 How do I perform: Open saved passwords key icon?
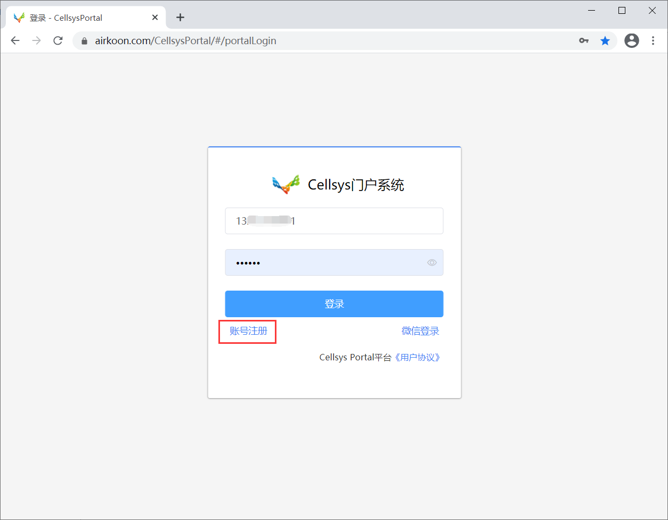click(584, 41)
